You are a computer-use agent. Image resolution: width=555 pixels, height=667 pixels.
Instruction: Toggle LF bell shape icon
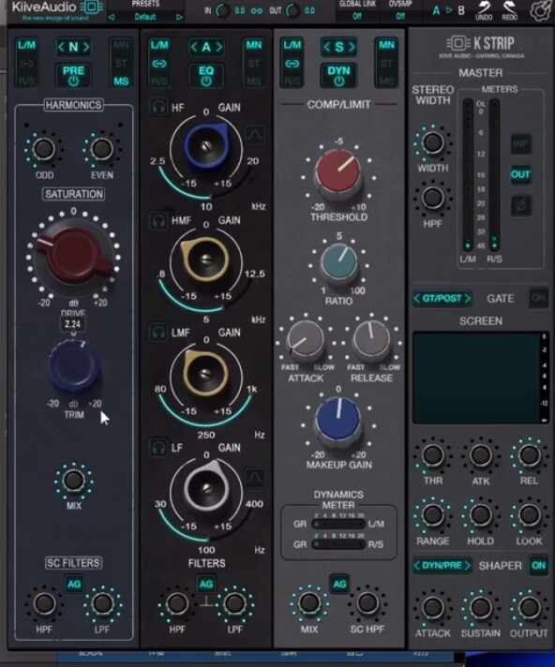(x=254, y=478)
